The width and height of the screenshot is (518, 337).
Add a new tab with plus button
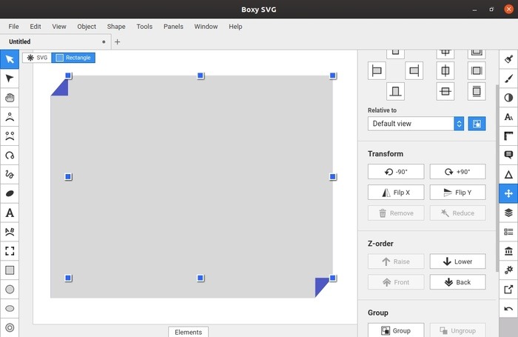(x=117, y=42)
